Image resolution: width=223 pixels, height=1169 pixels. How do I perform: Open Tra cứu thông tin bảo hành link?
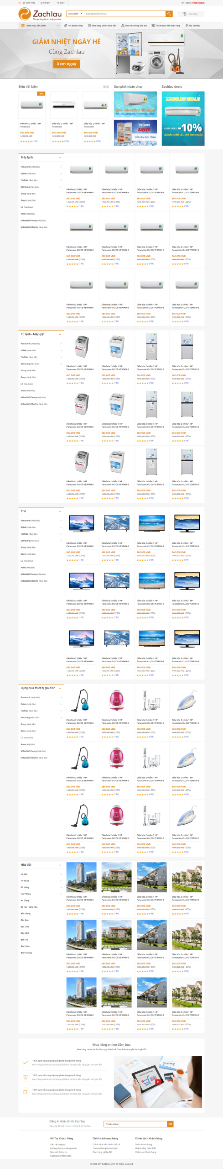pos(105,1148)
